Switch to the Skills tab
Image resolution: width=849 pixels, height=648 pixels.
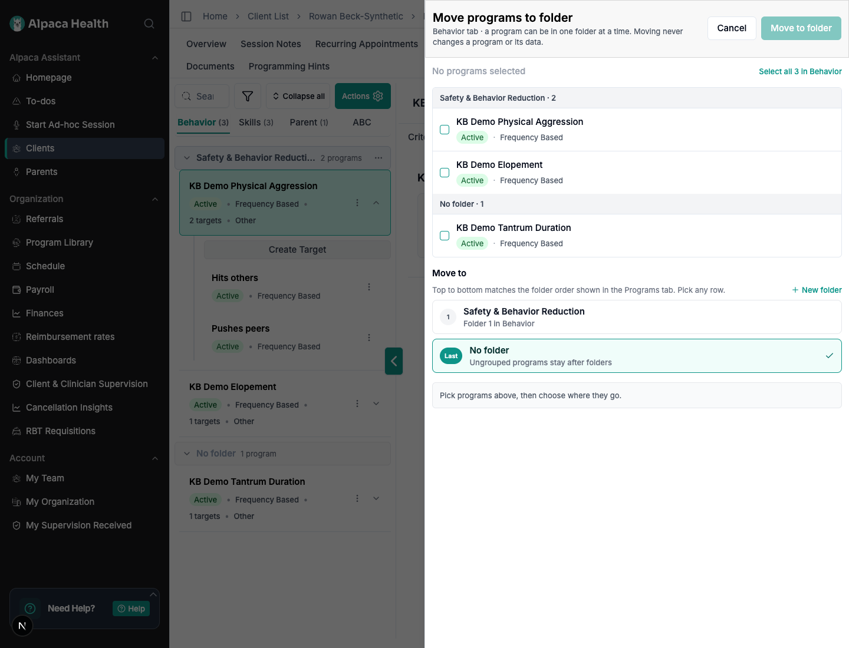click(x=256, y=123)
